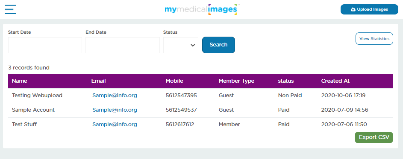Viewport: 403px width, 159px height.
Task: Click the Start Date input field
Action: (x=45, y=45)
